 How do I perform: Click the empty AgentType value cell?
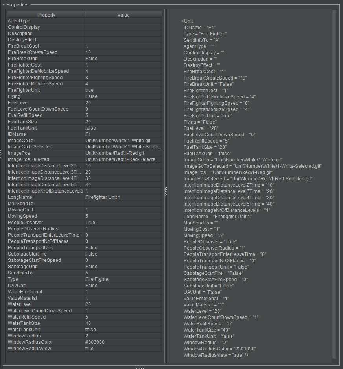point(123,21)
